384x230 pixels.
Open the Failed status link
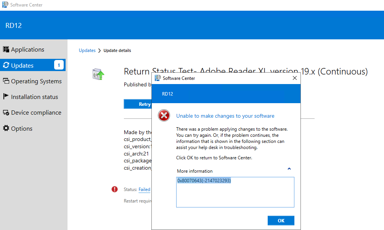pyautogui.click(x=144, y=190)
